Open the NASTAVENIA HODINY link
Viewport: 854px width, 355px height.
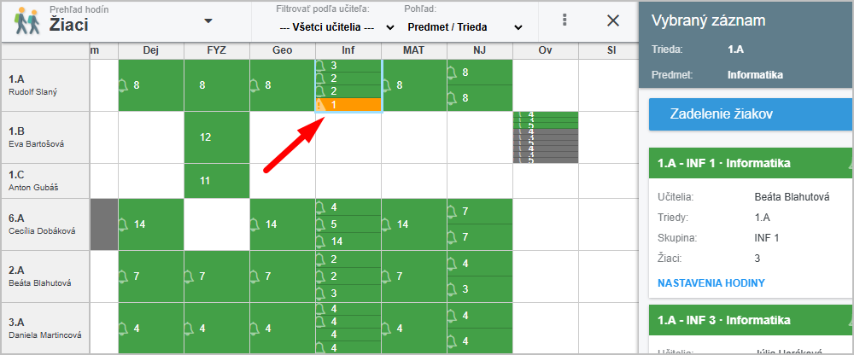[x=711, y=282]
